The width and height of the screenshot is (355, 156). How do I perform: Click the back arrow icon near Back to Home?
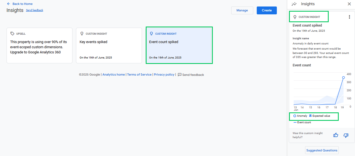tap(8, 4)
